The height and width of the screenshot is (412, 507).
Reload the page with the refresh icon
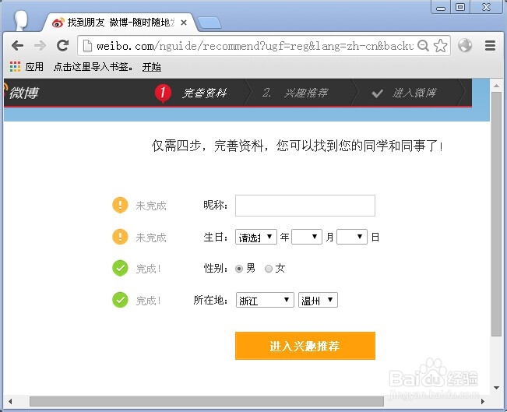point(62,46)
